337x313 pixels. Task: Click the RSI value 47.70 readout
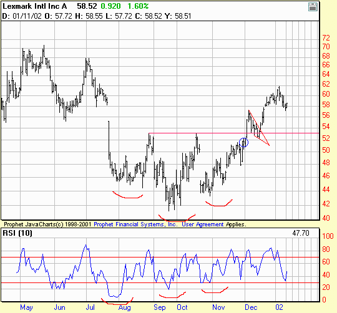[301, 233]
